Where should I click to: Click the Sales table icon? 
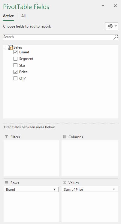pyautogui.click(x=10, y=47)
